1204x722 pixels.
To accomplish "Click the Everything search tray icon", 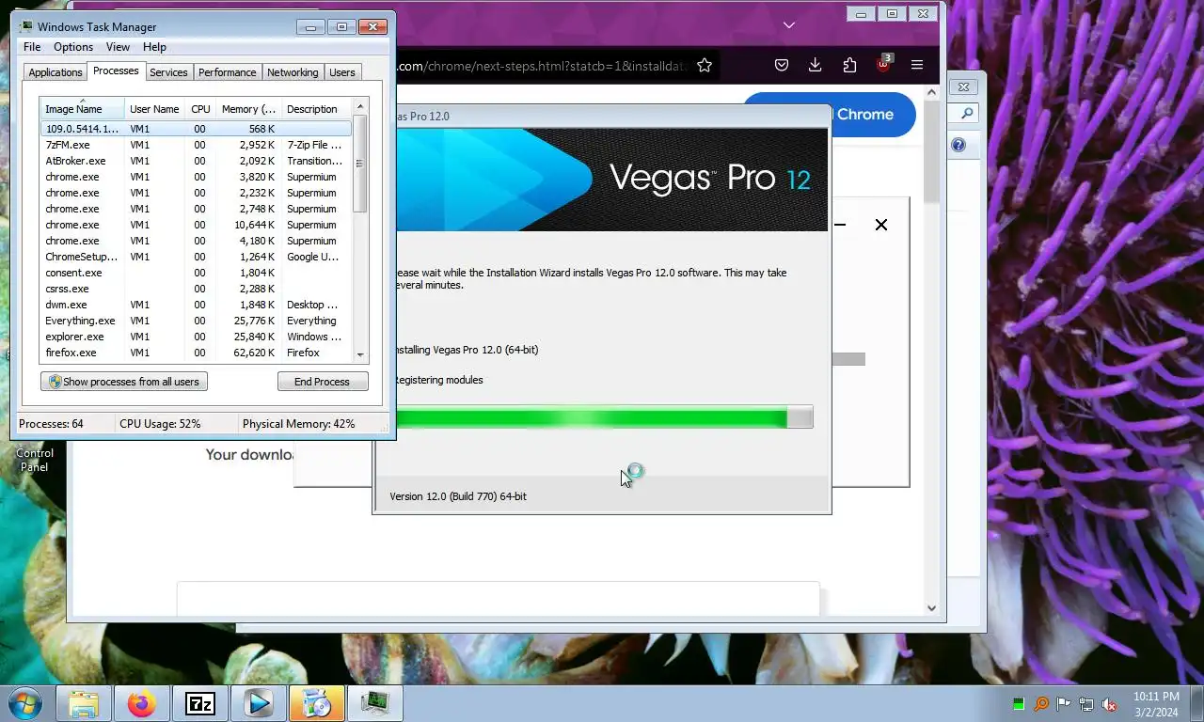I will (1041, 704).
